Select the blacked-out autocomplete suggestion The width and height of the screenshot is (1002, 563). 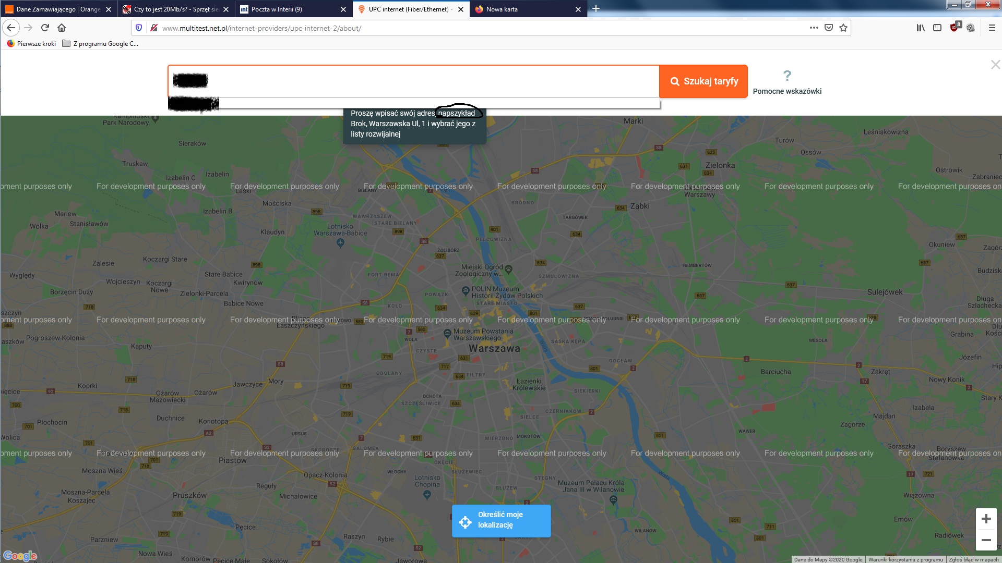(x=413, y=103)
